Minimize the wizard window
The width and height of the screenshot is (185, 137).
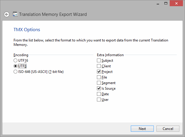tap(158, 4)
